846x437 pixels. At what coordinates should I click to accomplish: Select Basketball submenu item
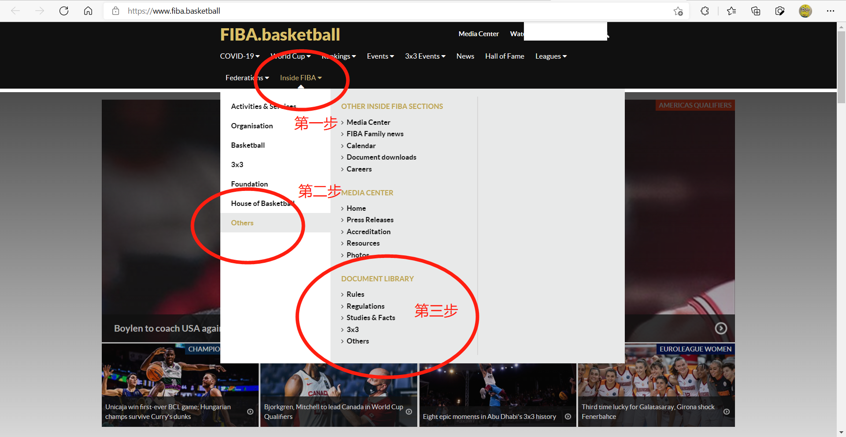pyautogui.click(x=275, y=145)
